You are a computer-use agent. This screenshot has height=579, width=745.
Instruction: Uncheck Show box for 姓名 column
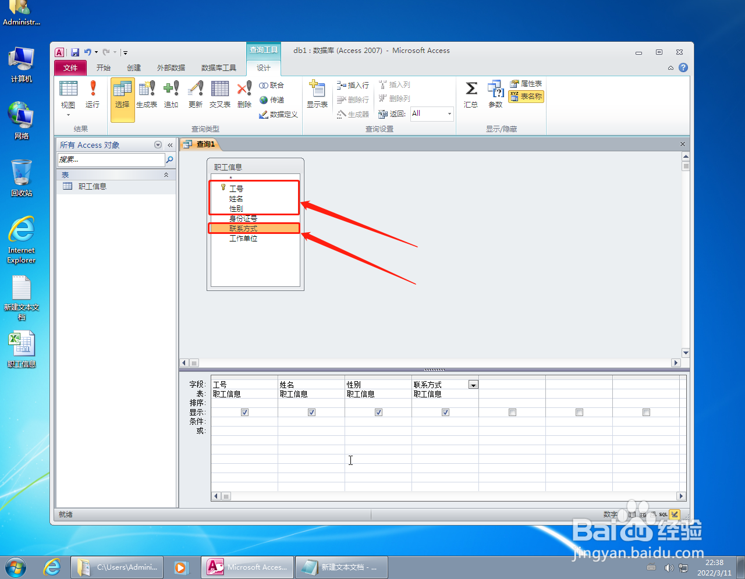[x=311, y=412]
